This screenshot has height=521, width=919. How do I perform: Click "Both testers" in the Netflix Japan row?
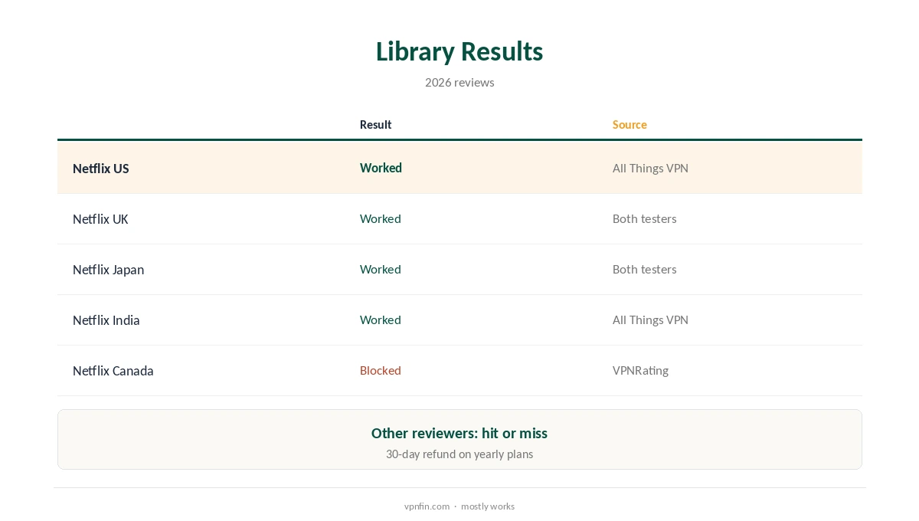[x=644, y=269]
